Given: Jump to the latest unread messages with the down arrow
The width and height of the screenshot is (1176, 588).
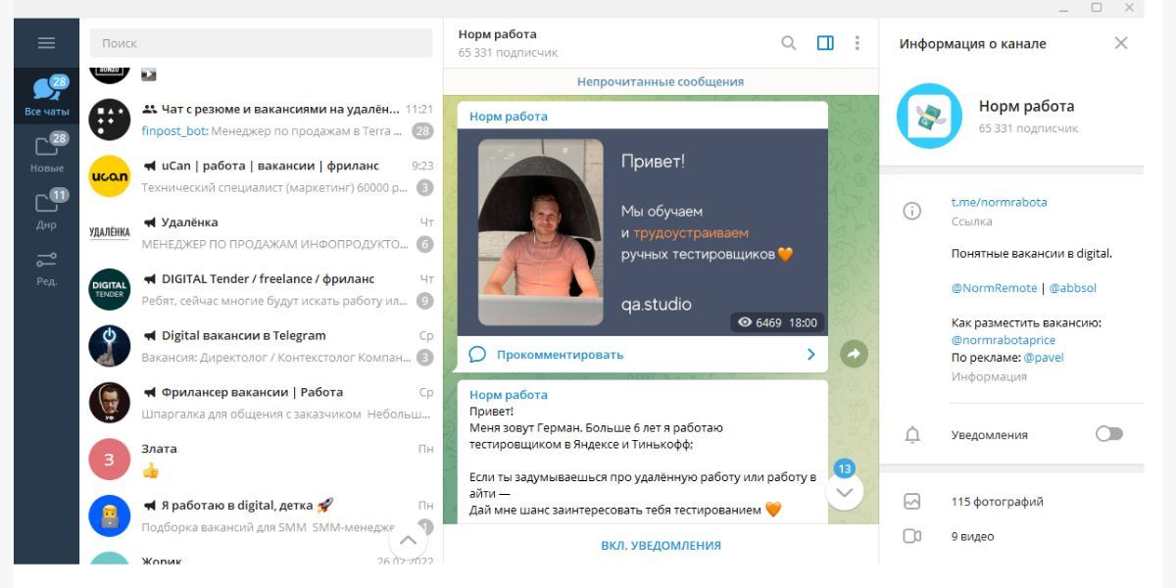Looking at the screenshot, I should 845,491.
